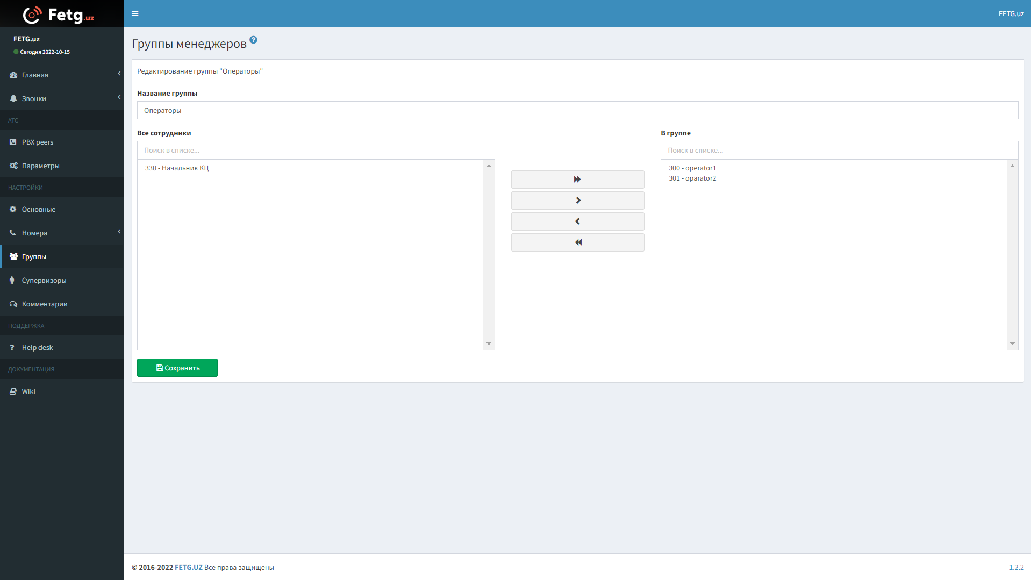This screenshot has width=1031, height=580.
Task: Select 330 - Начальник КЦ employee
Action: [177, 168]
